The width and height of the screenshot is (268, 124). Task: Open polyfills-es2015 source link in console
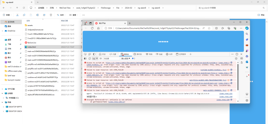[x=208, y=80]
